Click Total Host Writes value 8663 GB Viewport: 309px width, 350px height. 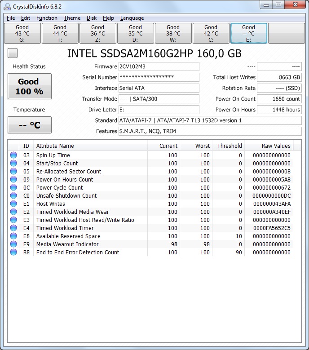[279, 77]
